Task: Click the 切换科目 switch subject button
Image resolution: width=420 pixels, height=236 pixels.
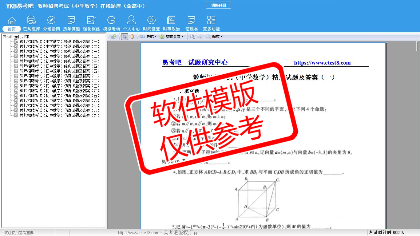Action: (218, 5)
